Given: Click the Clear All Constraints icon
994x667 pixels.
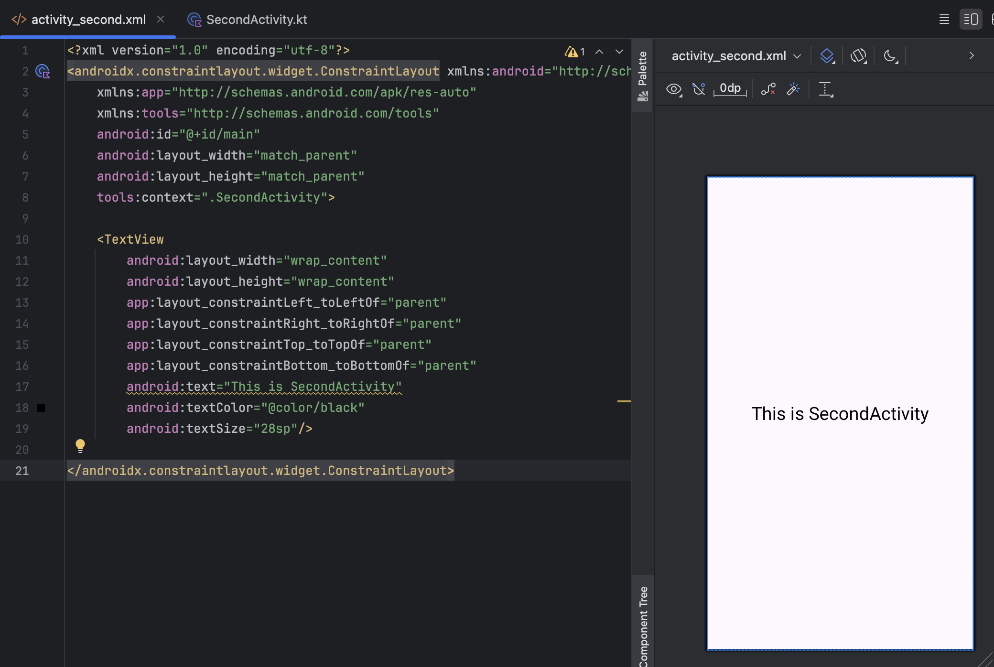Looking at the screenshot, I should tap(768, 89).
